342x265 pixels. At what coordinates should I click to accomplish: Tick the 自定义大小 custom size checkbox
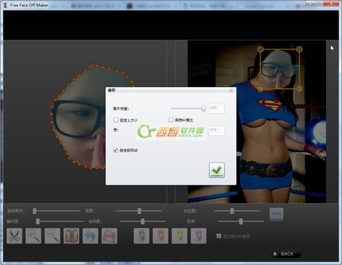pyautogui.click(x=116, y=120)
